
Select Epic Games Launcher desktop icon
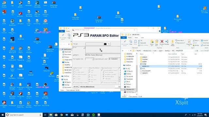(x=12, y=95)
